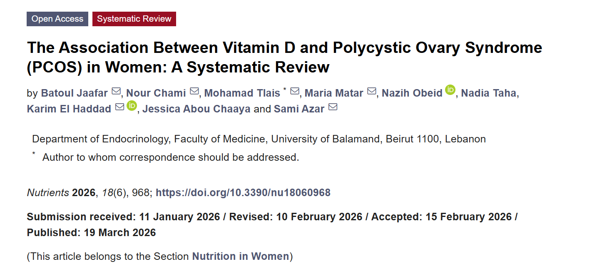Click author name Nadia Taha
The height and width of the screenshot is (269, 607).
[x=489, y=93]
